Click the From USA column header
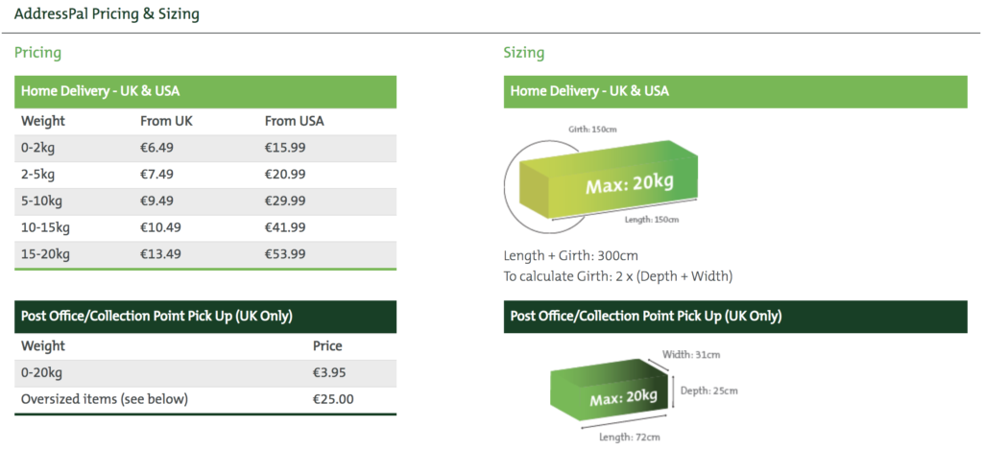Image resolution: width=983 pixels, height=450 pixels. tap(295, 121)
